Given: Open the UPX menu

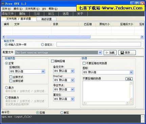Looking at the screenshot, I should [44, 9].
